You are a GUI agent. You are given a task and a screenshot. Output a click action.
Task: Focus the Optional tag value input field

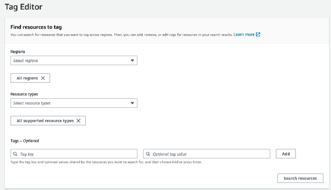(207, 154)
